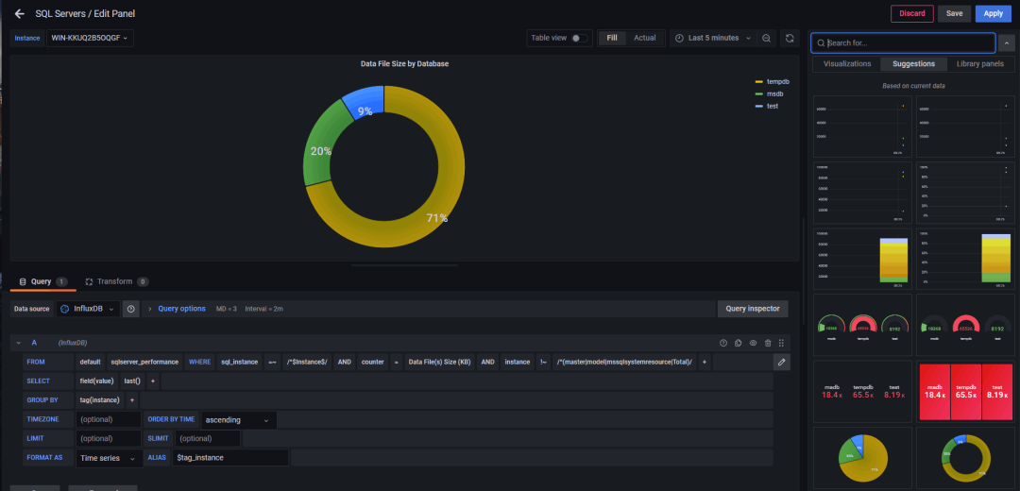Click the tempdb legend color swatch
The width and height of the screenshot is (1020, 491).
coord(758,82)
